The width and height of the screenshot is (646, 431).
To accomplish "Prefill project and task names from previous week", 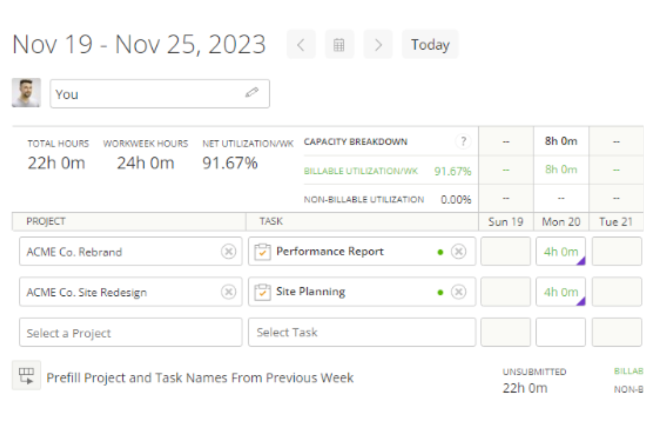I will pyautogui.click(x=200, y=377).
